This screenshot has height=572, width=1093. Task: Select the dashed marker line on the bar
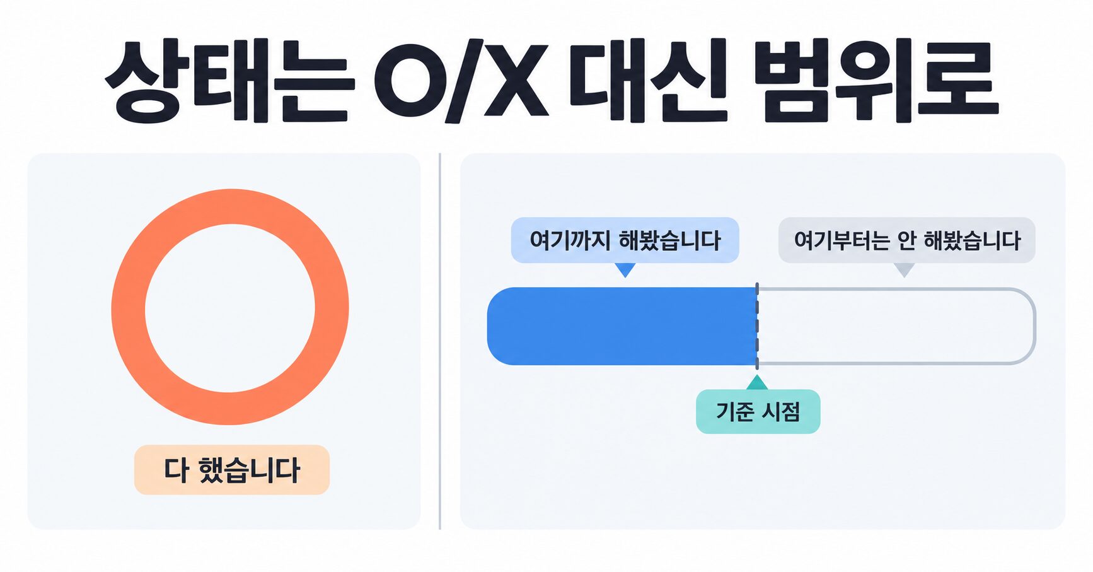tap(757, 326)
